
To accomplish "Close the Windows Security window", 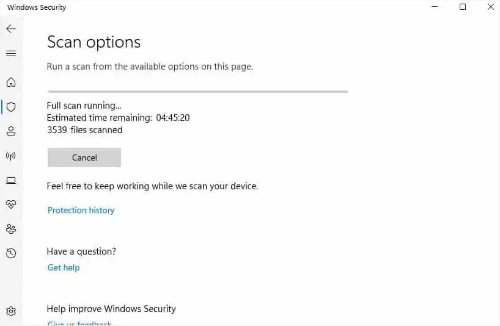I will (x=491, y=7).
